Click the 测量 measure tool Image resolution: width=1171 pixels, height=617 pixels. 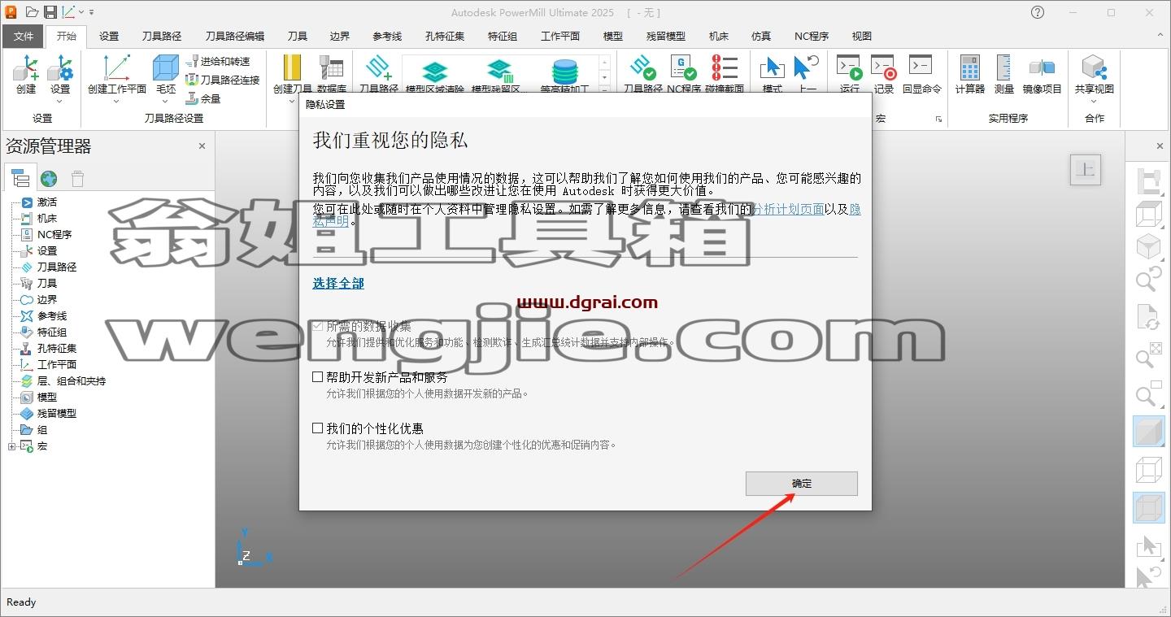[1004, 74]
